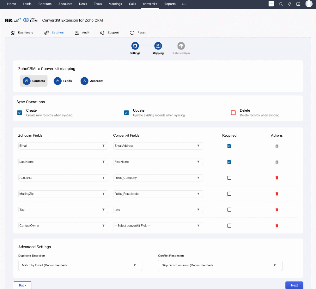Image resolution: width=316 pixels, height=289 pixels.
Task: Delete the Accounts mapping row
Action: tap(277, 178)
